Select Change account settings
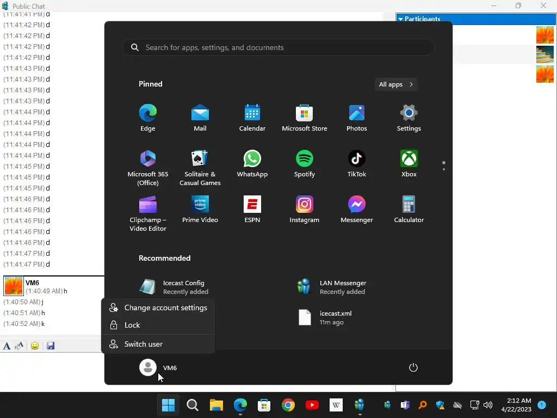The height and width of the screenshot is (418, 557). click(x=158, y=308)
